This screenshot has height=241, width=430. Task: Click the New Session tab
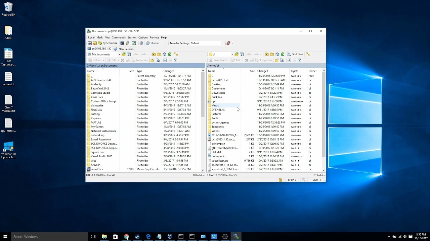pos(124,49)
